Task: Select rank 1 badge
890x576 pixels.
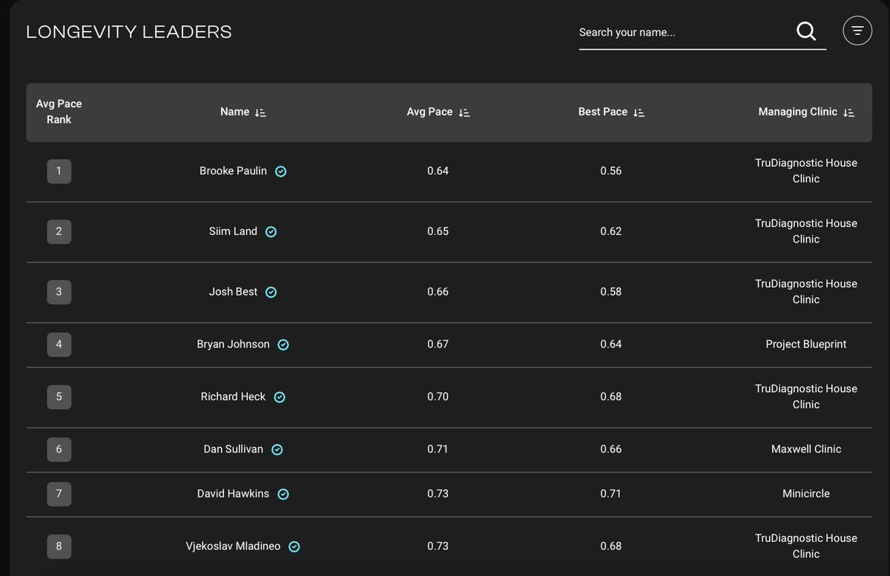Action: [x=59, y=171]
